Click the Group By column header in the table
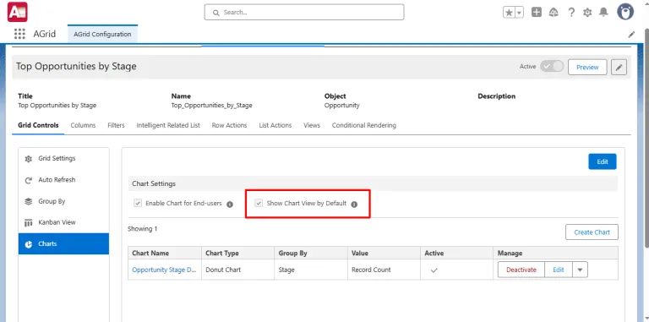The image size is (649, 322). pos(311,253)
